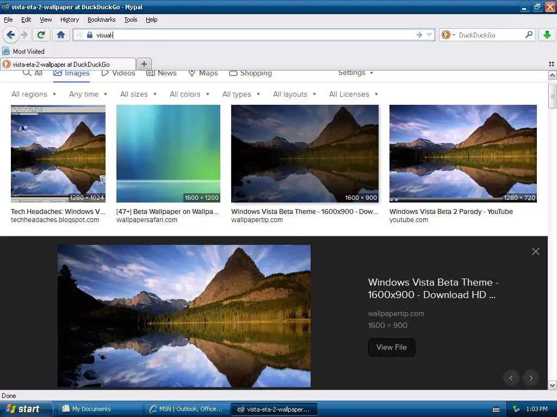Expand the All Licenses filter

pos(354,94)
